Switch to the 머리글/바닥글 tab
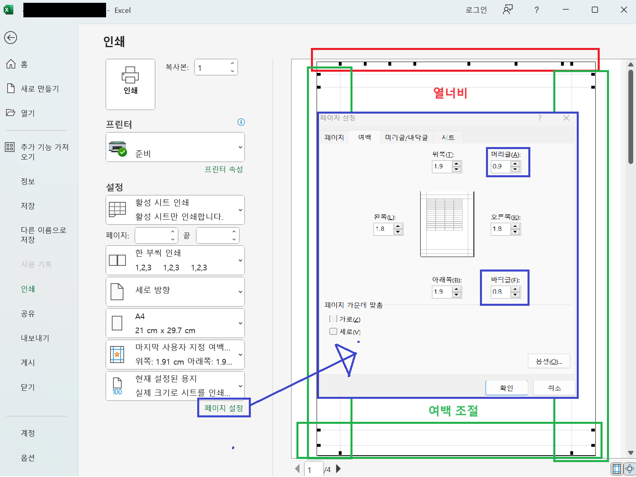The image size is (636, 477). 407,137
